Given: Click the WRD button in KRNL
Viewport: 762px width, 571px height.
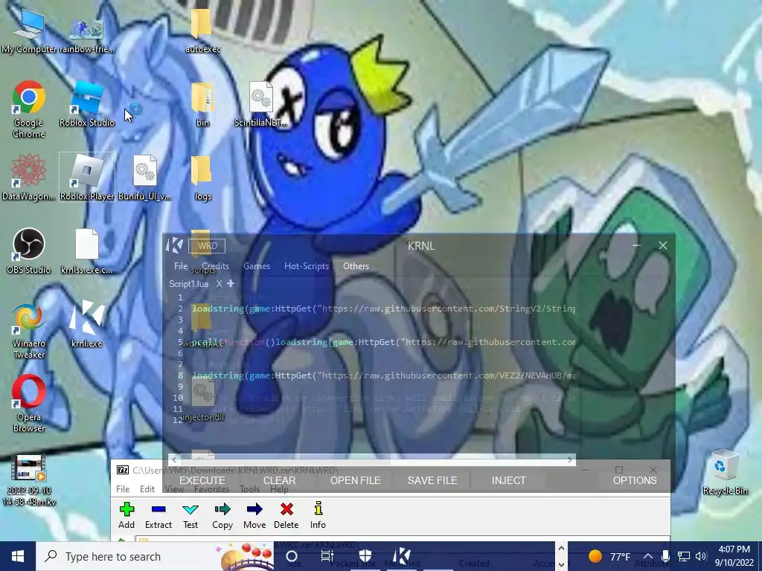Looking at the screenshot, I should pyautogui.click(x=207, y=245).
